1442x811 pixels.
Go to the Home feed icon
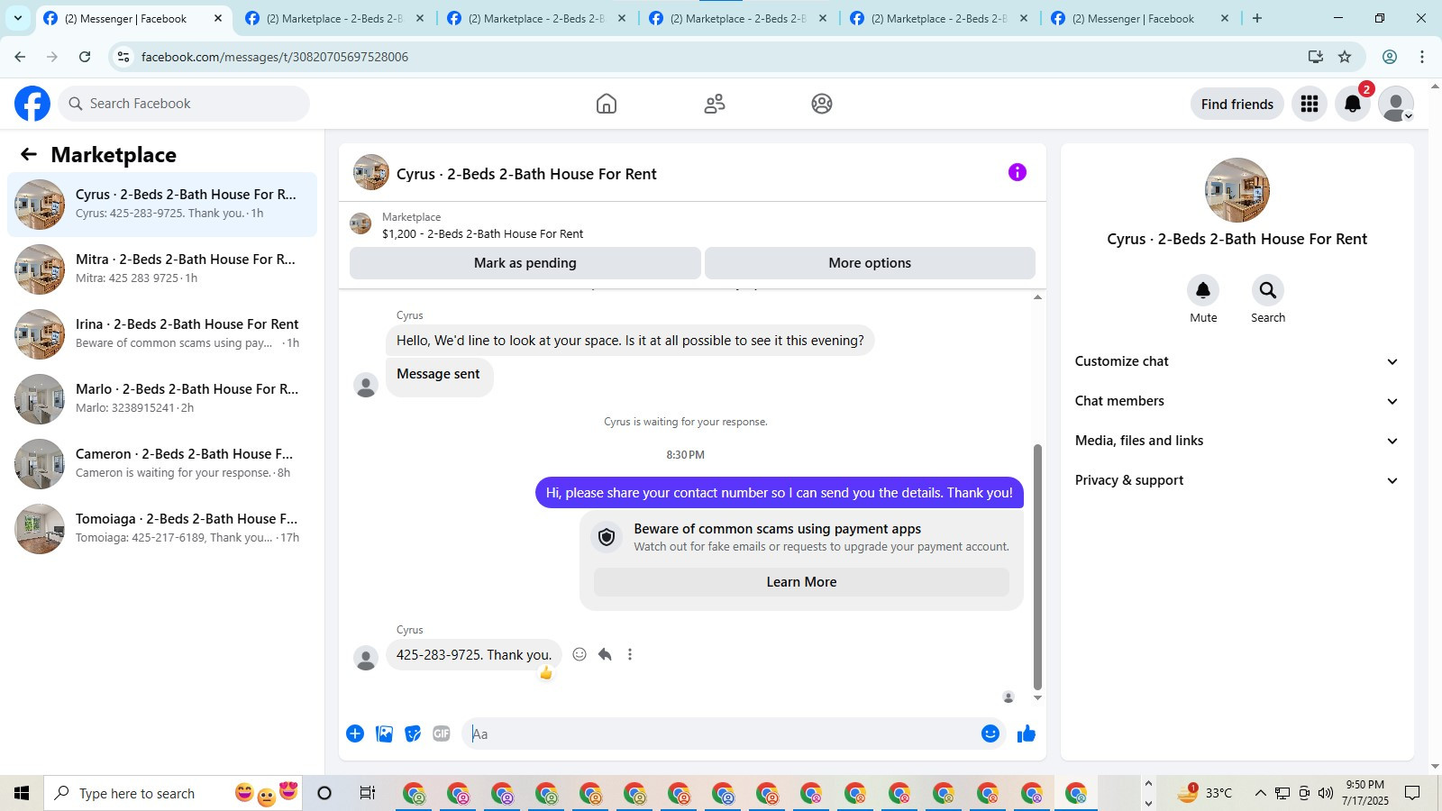(x=607, y=104)
